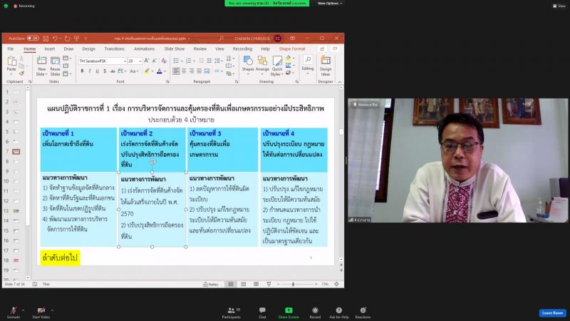
Task: Collapse the ribbon with the chevron
Action: [340, 82]
